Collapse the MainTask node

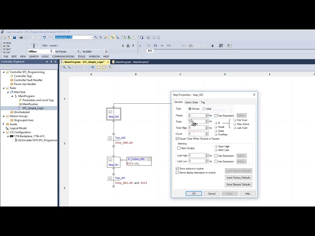click(x=8, y=92)
